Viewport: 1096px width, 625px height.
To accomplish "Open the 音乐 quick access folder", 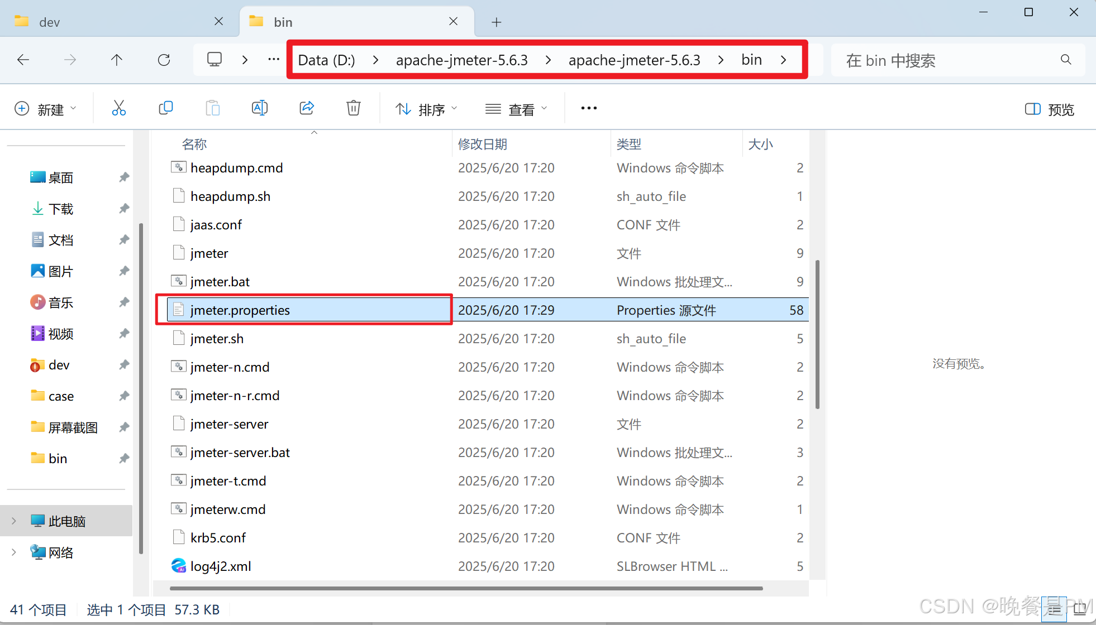I will coord(60,302).
